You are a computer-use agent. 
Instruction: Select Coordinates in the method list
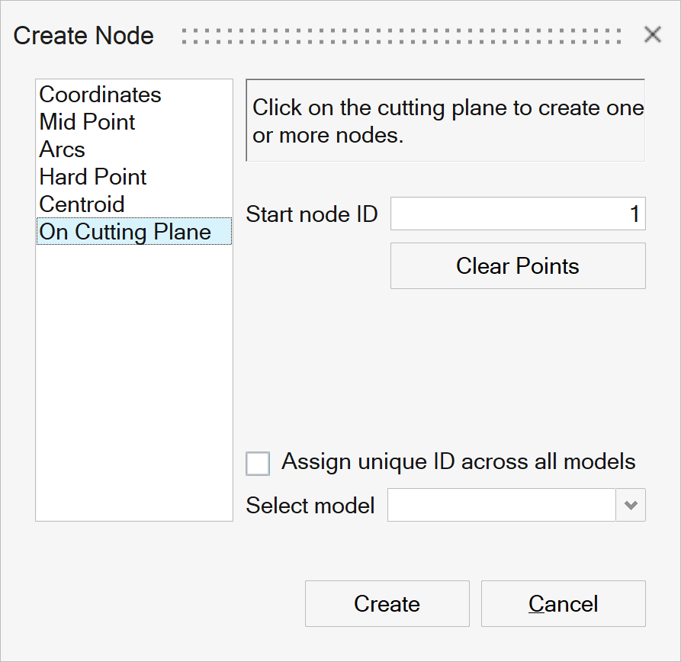click(x=101, y=95)
